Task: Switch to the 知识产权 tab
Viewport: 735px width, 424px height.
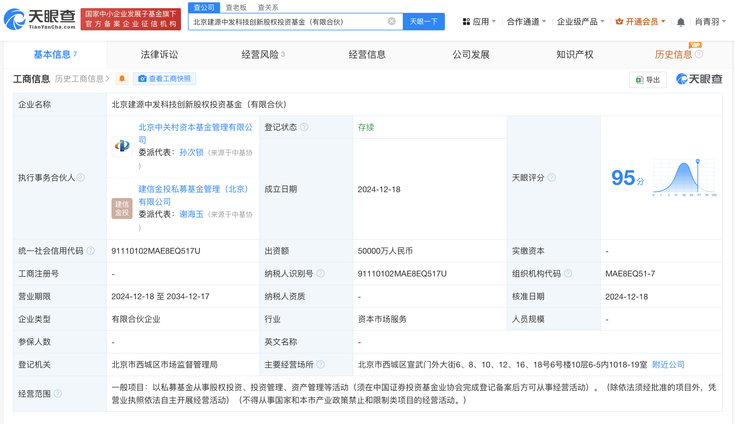Action: click(574, 55)
